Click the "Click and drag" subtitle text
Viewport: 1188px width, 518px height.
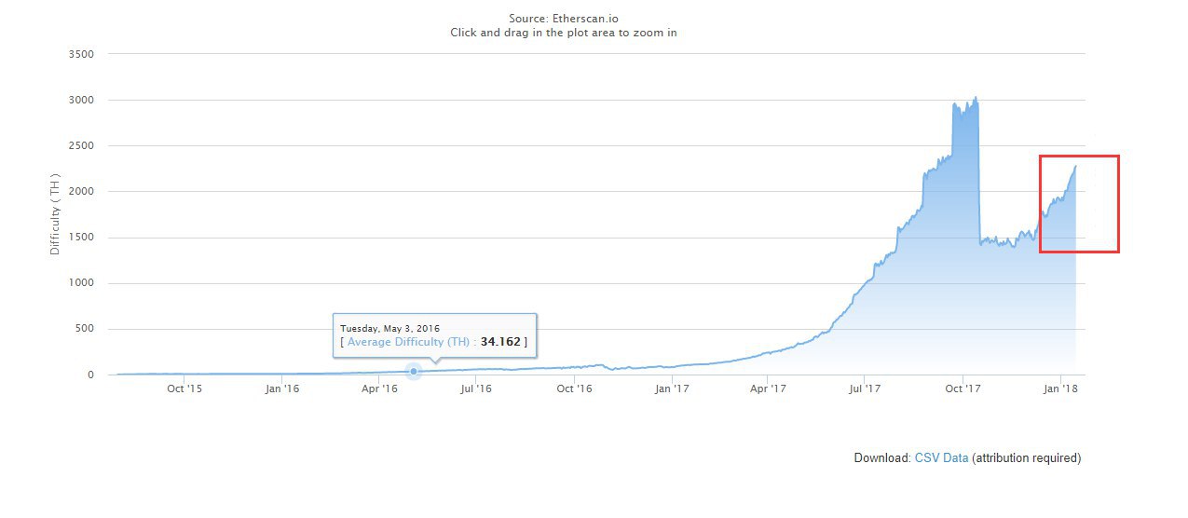(x=563, y=33)
